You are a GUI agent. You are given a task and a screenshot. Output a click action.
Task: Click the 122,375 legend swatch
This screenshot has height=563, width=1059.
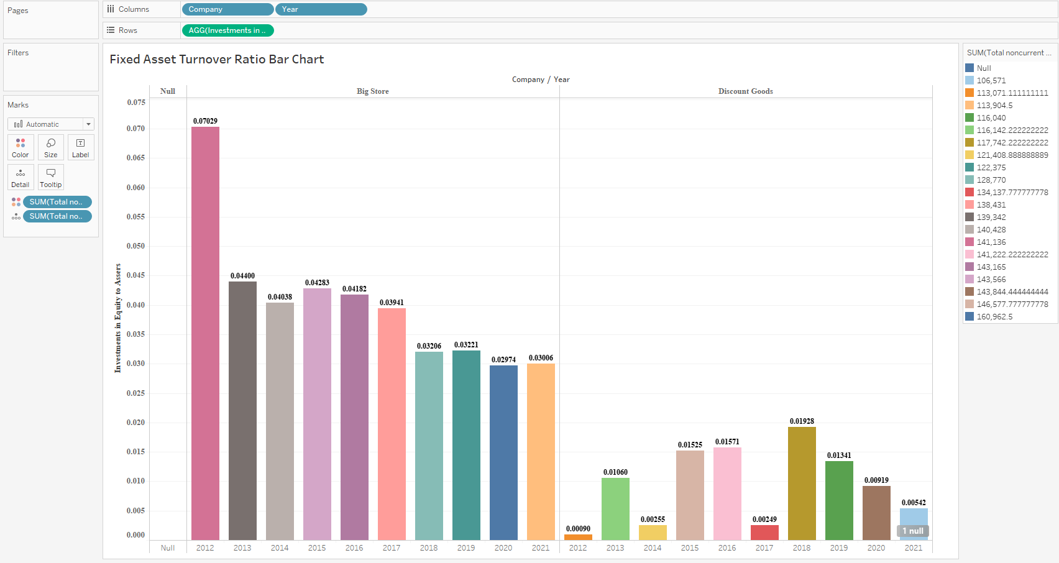click(970, 167)
